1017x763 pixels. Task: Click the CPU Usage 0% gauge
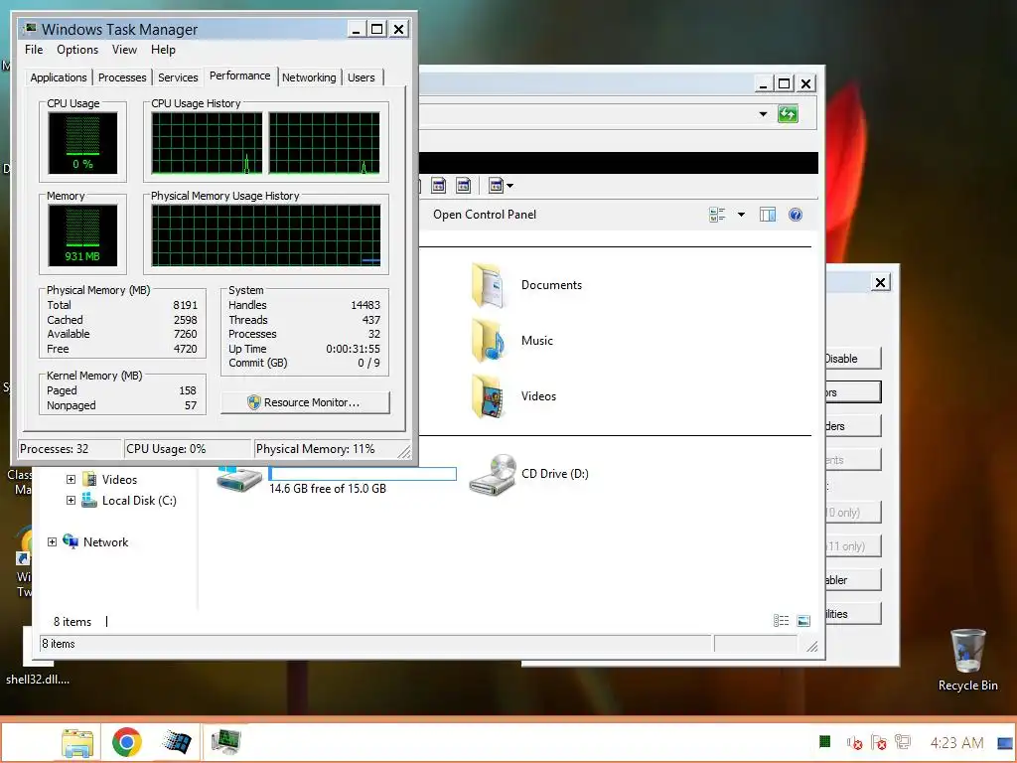pyautogui.click(x=82, y=143)
